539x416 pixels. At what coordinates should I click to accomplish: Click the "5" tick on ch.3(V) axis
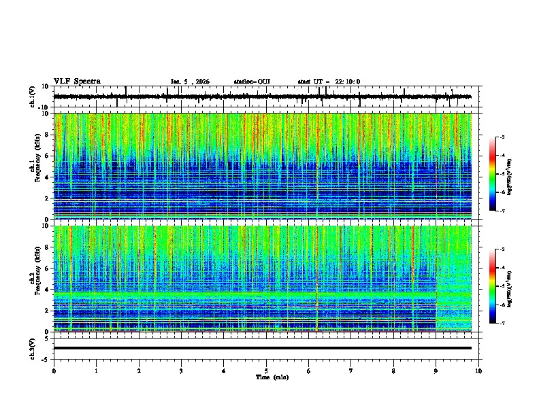pos(47,339)
